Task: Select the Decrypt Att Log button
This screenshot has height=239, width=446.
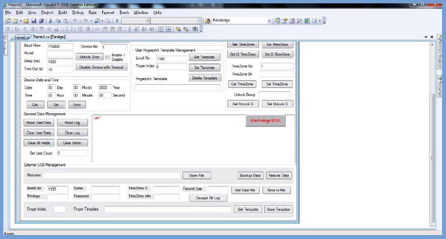Action: click(208, 198)
